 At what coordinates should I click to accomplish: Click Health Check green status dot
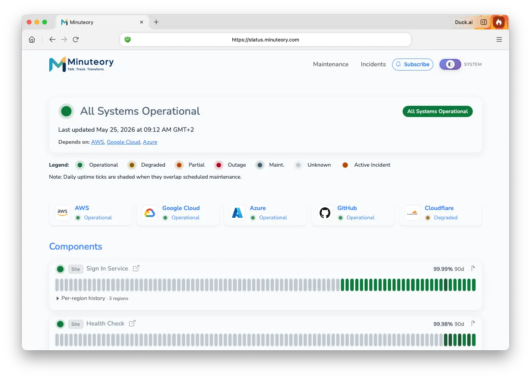60,324
